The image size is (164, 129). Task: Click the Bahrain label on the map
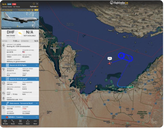pyautogui.click(x=54, y=48)
